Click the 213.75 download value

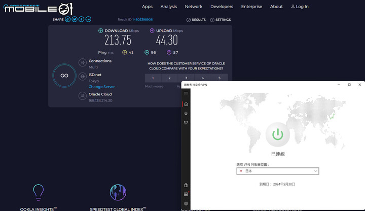click(118, 40)
